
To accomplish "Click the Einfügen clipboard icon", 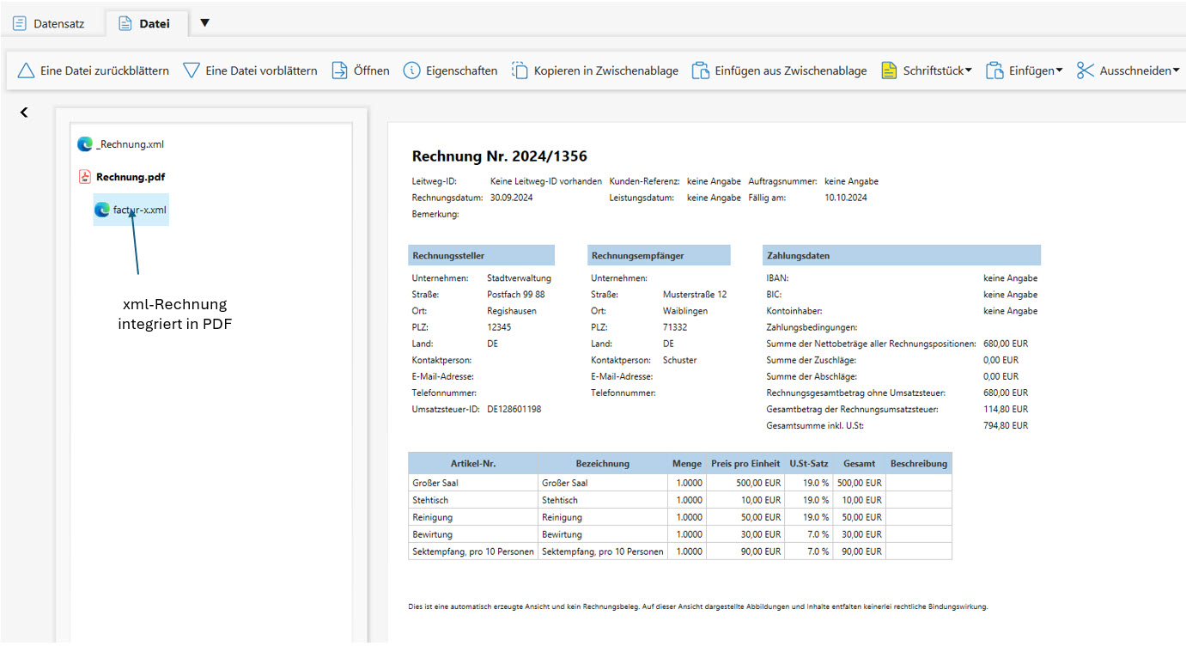I will (x=994, y=70).
